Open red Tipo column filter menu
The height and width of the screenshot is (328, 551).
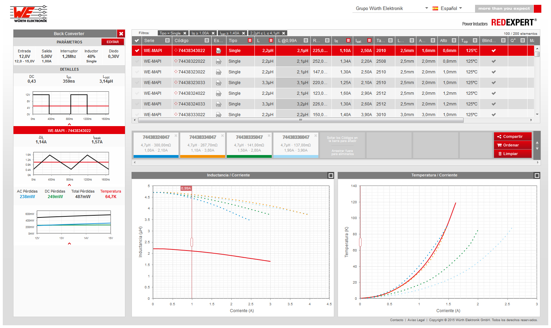pyautogui.click(x=250, y=41)
